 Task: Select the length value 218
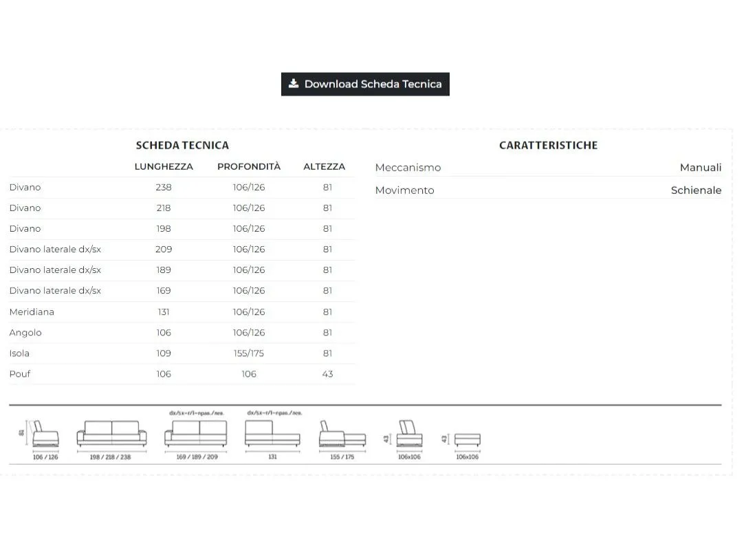coord(164,208)
